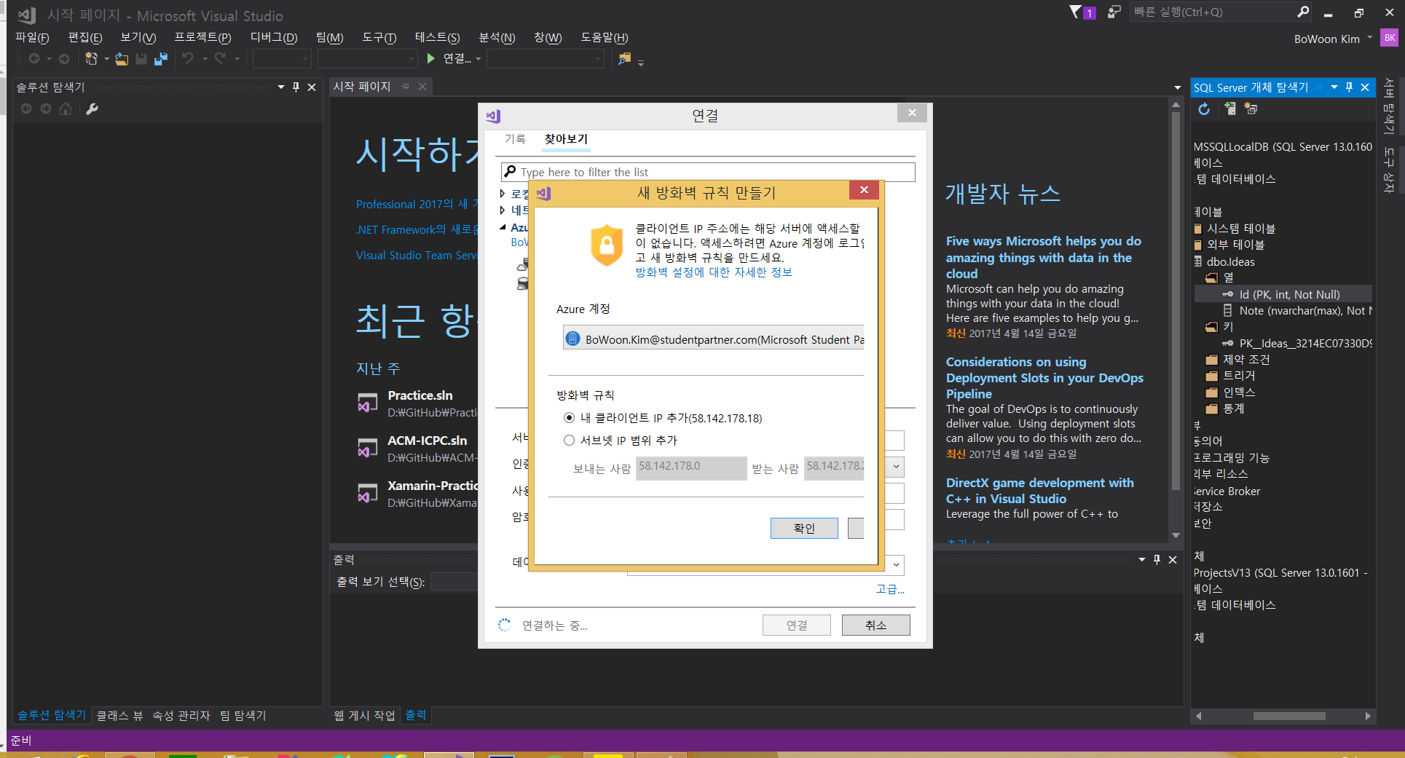Click the Home icon in Solution Explorer
1405x758 pixels.
click(66, 108)
